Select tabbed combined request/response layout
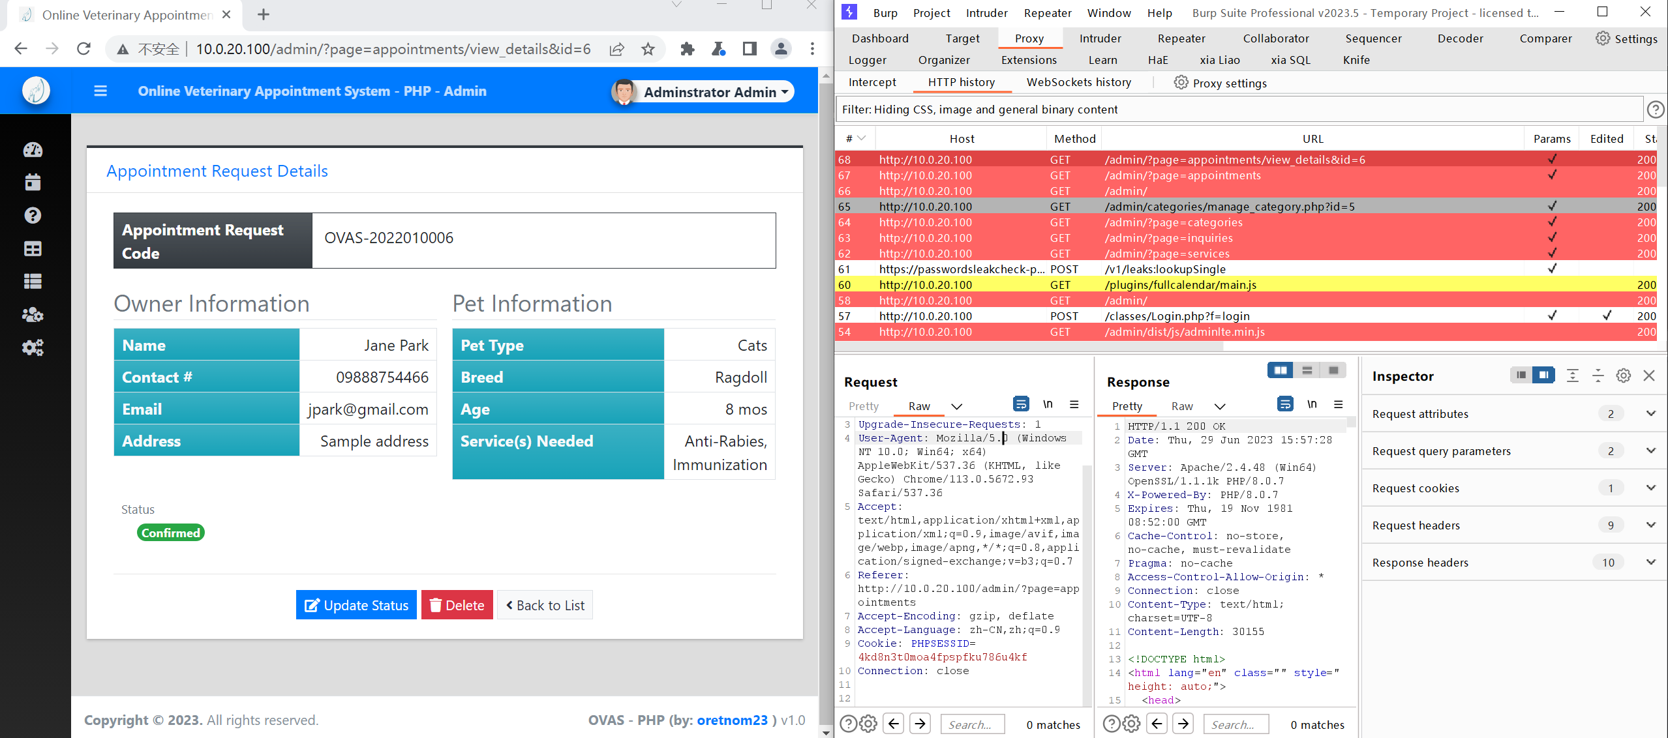This screenshot has width=1668, height=738. 1333,370
